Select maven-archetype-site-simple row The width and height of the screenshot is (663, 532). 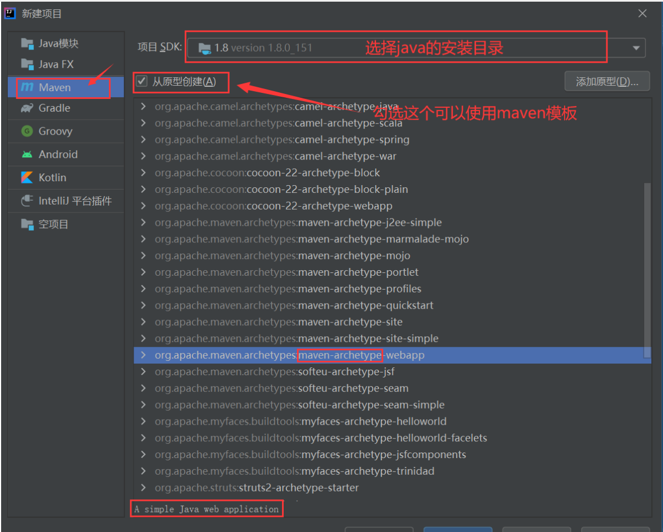pyautogui.click(x=392, y=339)
